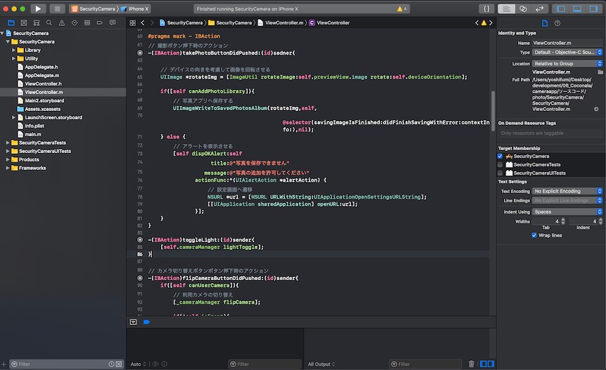Viewport: 606px width, 370px height.
Task: Adjust the Tab width stepper
Action: (x=563, y=221)
